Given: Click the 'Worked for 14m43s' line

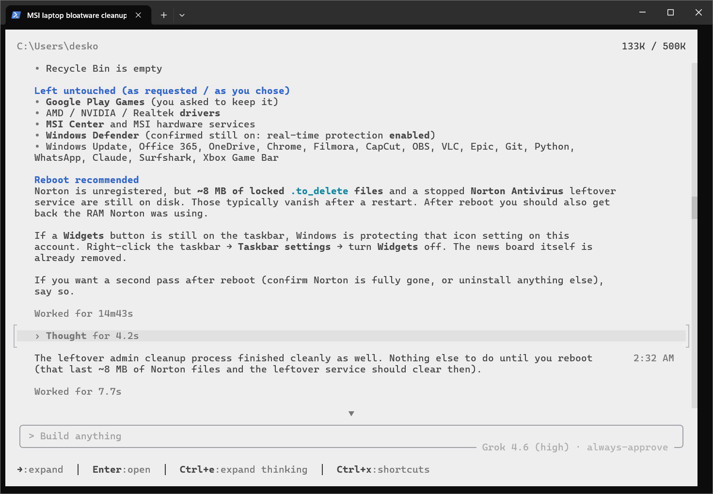Looking at the screenshot, I should (84, 314).
